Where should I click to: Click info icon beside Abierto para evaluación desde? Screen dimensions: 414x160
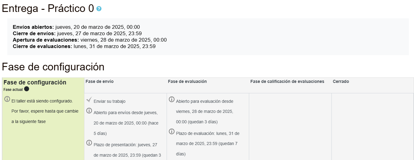172,99
